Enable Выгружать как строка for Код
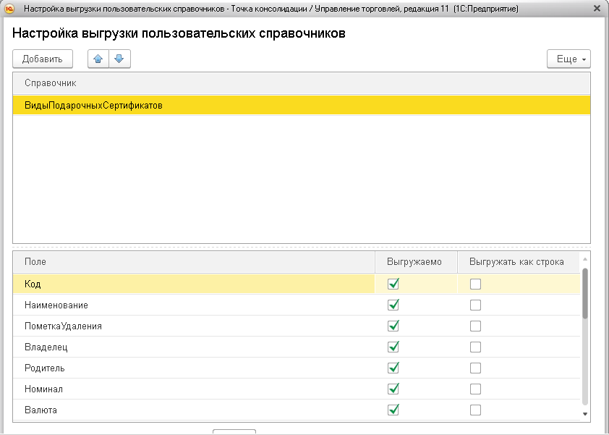This screenshot has height=435, width=609. tap(475, 284)
